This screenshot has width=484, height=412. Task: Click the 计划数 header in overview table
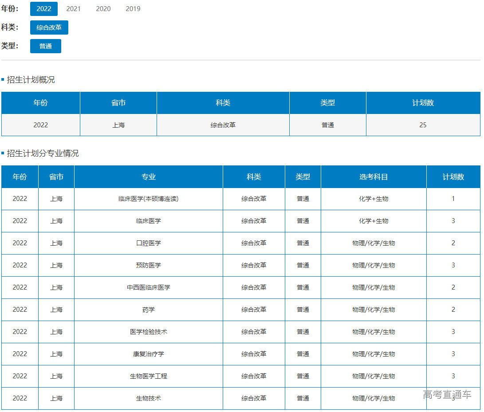tap(423, 103)
